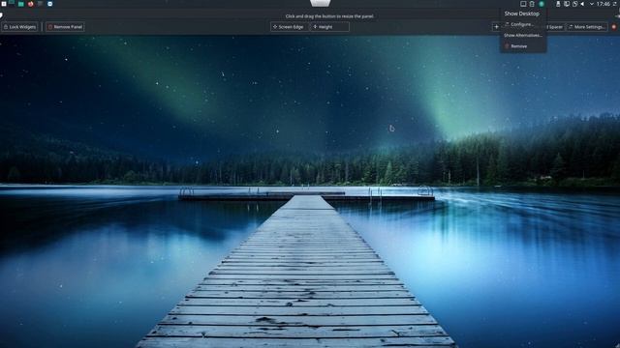Click the icon at the far right of the panel
Viewport: 620px width, 348px height.
[x=616, y=4]
